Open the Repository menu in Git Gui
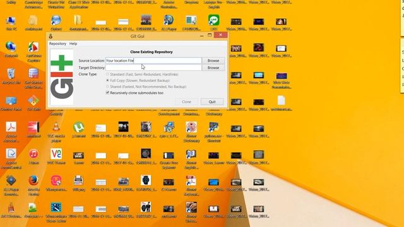This screenshot has height=227, width=404. click(x=57, y=44)
